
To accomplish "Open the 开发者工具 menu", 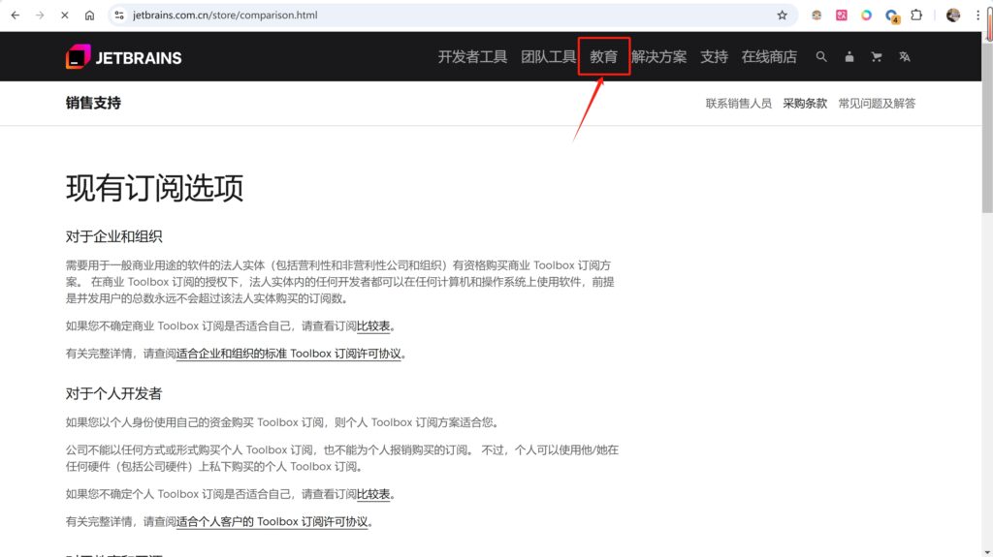I will (x=472, y=57).
